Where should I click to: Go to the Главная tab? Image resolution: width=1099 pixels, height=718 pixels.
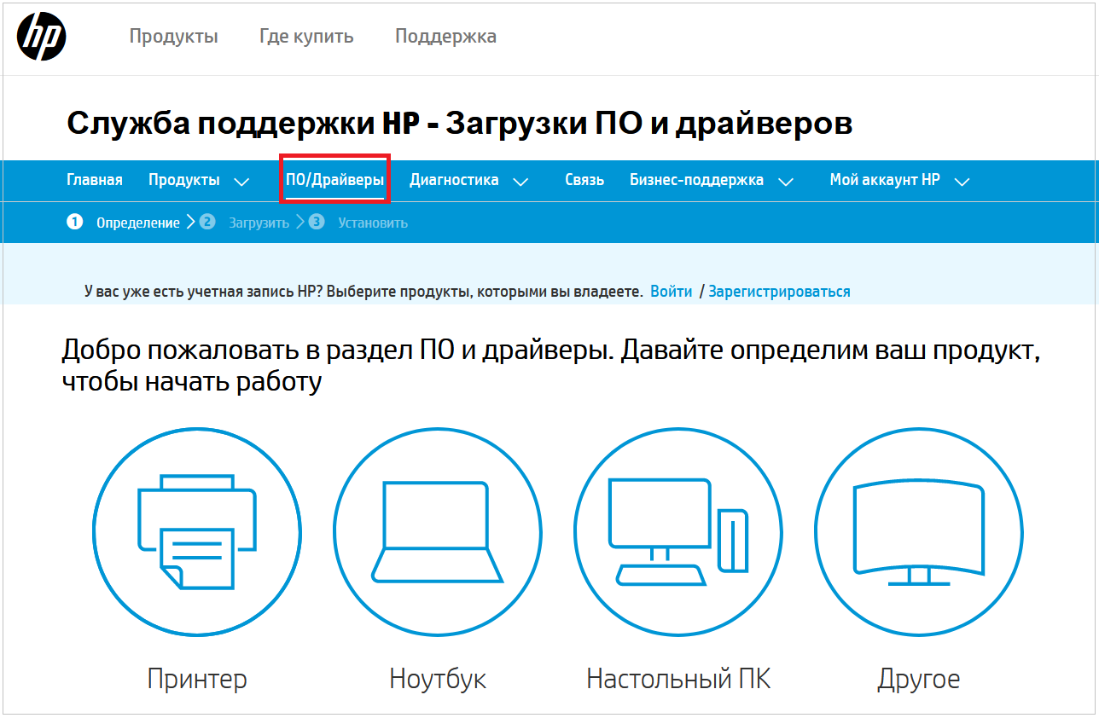(x=95, y=180)
